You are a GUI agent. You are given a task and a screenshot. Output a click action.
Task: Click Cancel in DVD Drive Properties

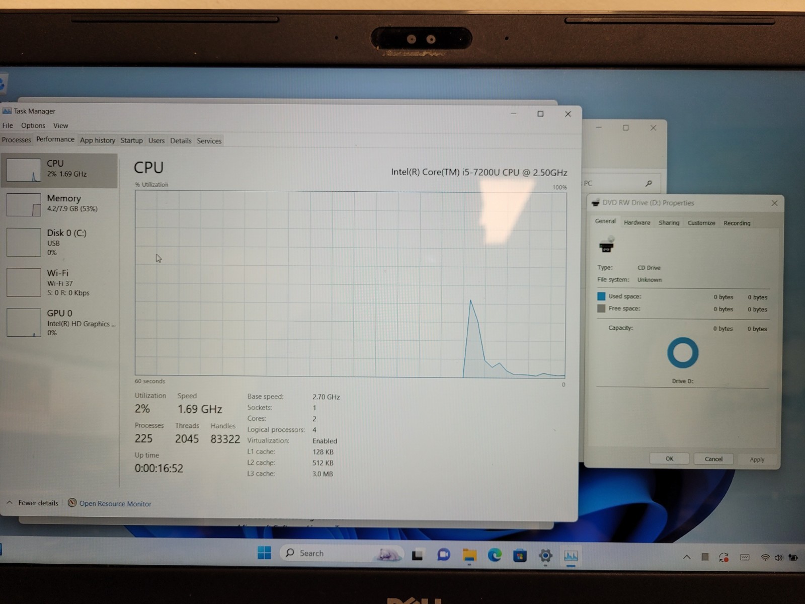coord(713,459)
